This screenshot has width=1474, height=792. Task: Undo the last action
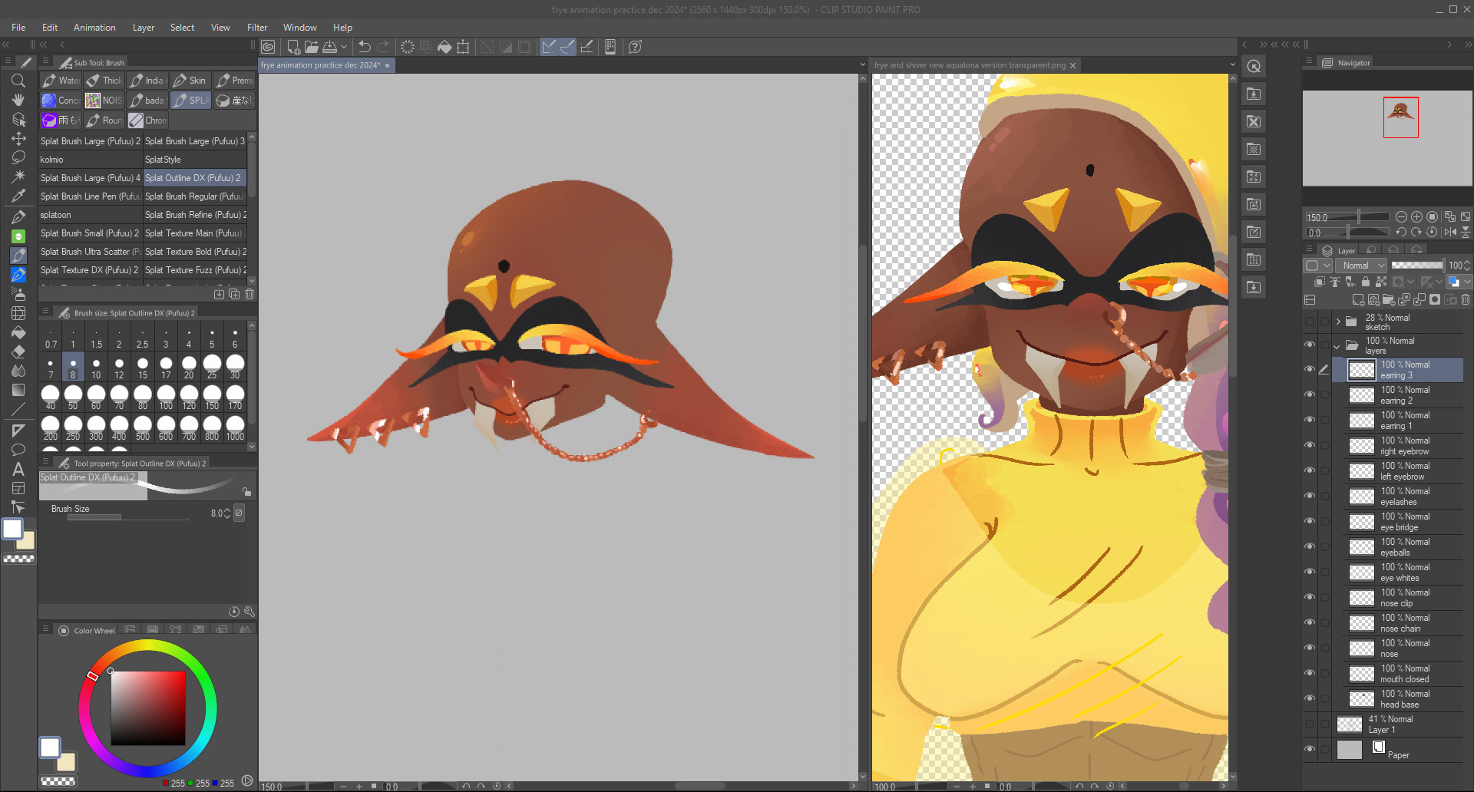tap(365, 47)
